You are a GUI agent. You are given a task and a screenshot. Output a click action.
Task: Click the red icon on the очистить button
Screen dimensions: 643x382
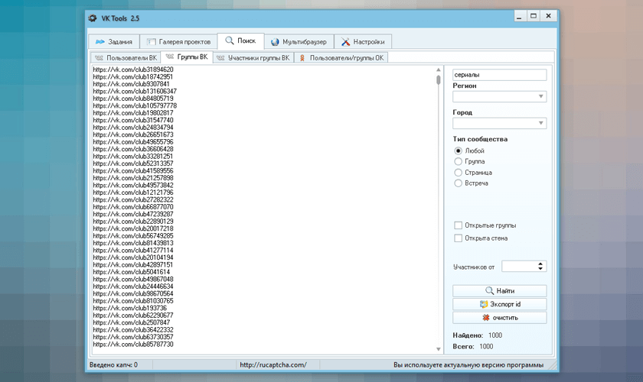point(486,317)
